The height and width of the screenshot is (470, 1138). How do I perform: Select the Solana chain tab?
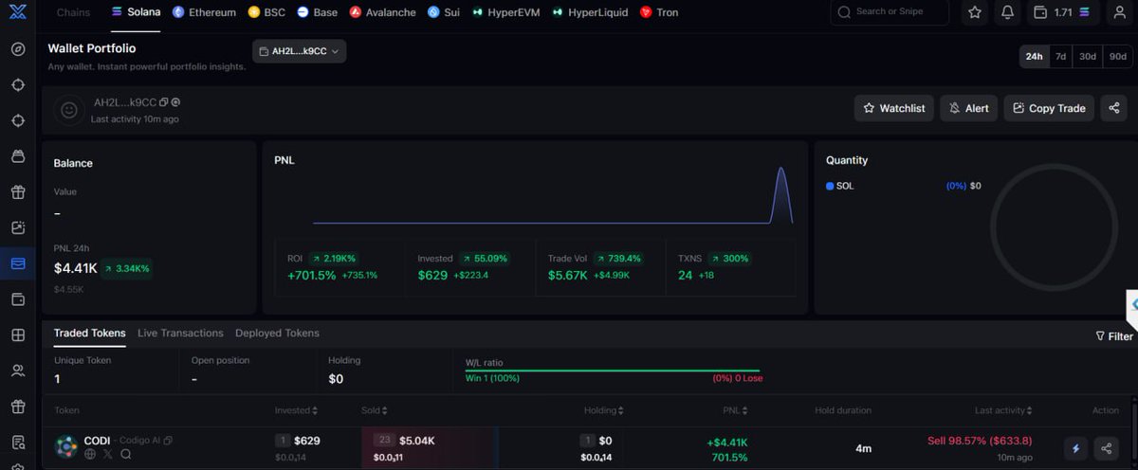pyautogui.click(x=136, y=12)
